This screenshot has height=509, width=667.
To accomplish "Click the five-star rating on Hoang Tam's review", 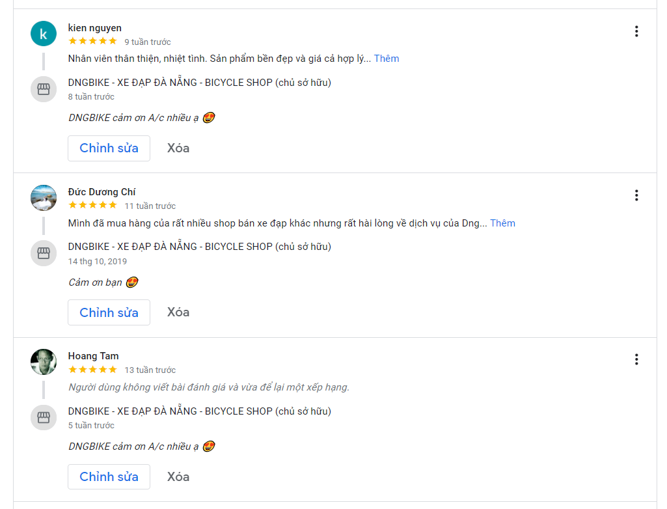I will 92,370.
